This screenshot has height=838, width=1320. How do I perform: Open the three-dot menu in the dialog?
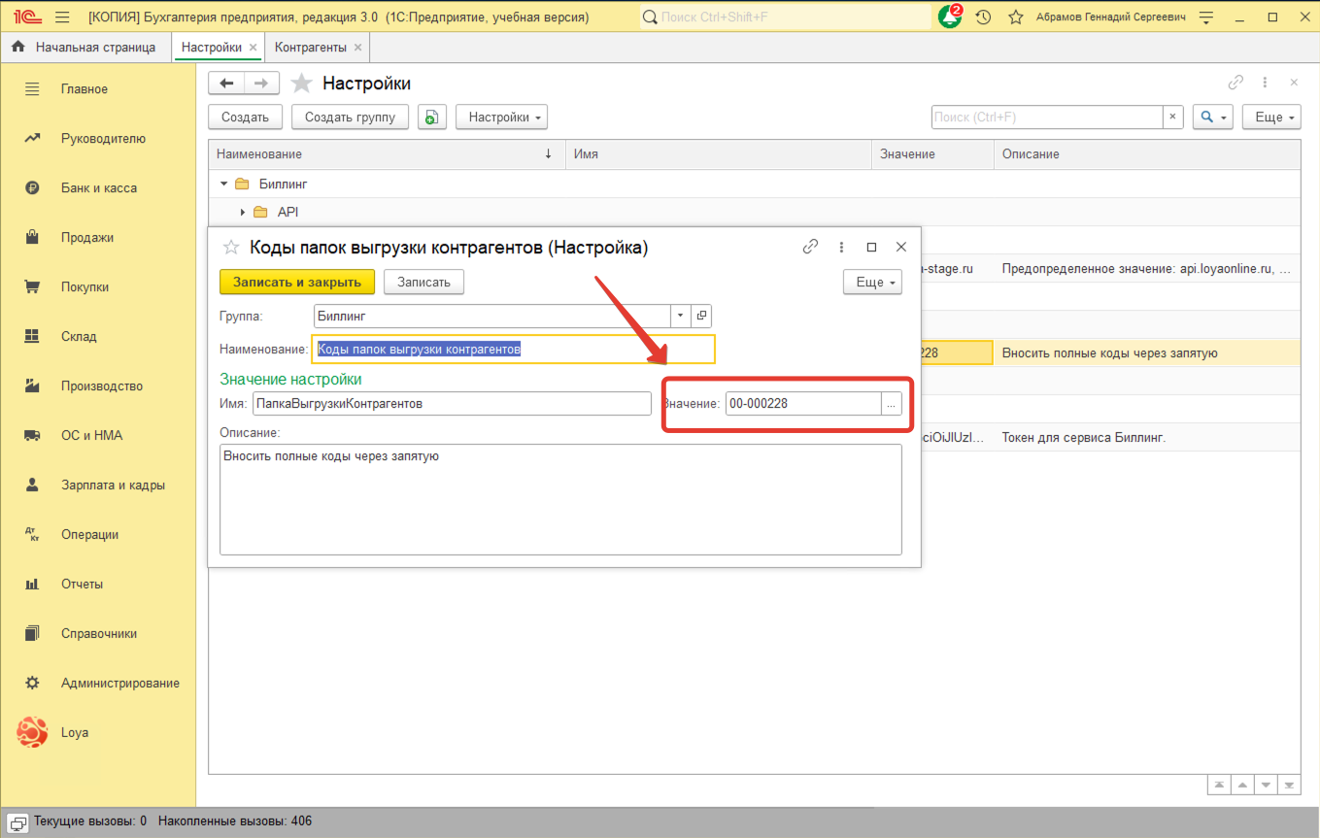coord(841,247)
